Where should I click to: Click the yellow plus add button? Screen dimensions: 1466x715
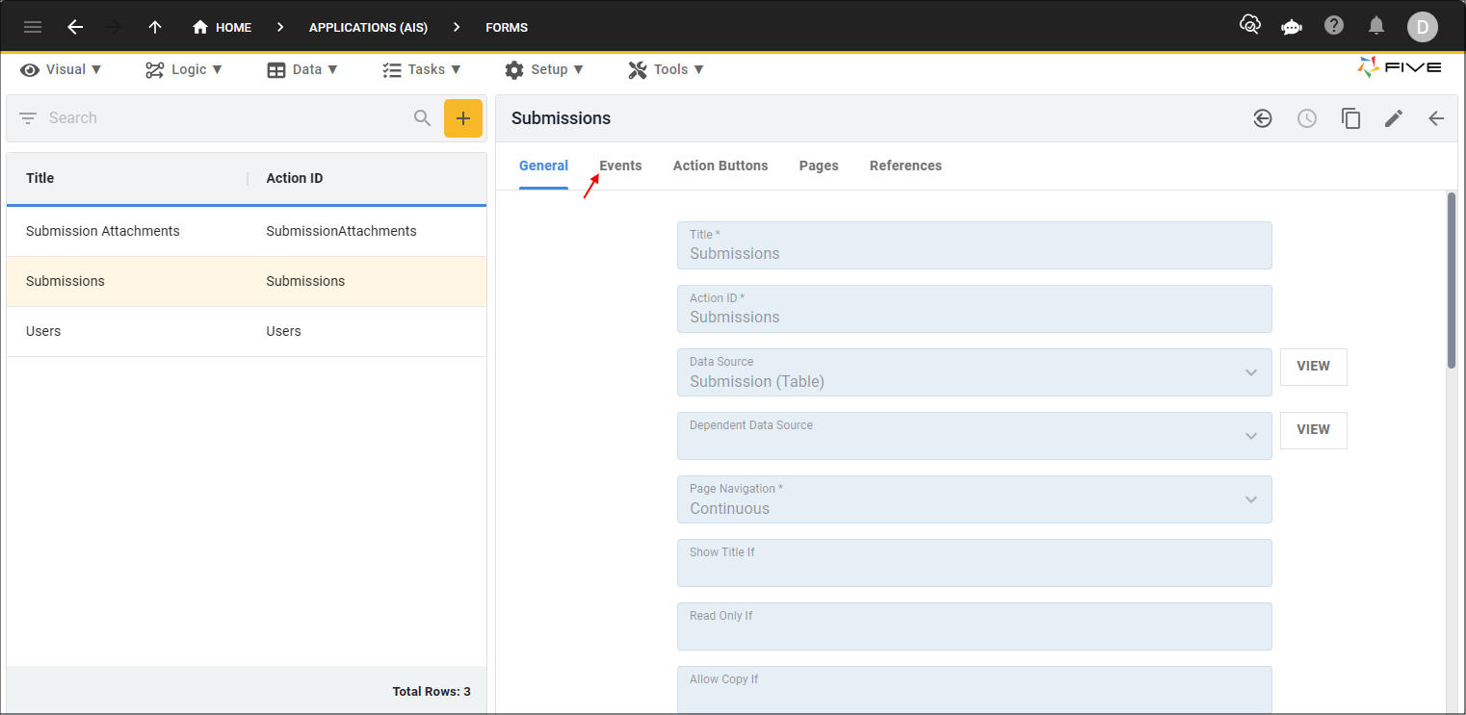(462, 118)
